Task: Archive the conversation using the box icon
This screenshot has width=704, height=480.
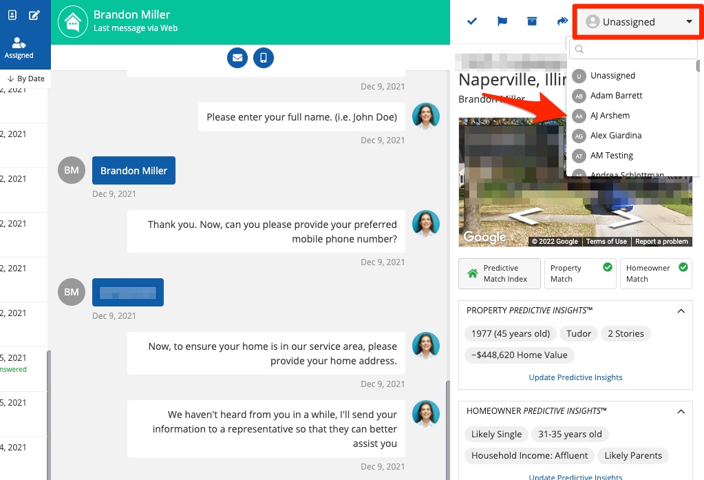Action: pyautogui.click(x=532, y=21)
